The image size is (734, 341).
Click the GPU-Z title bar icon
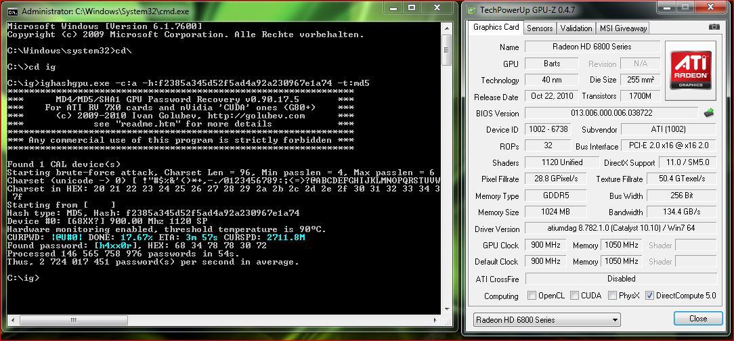point(471,9)
